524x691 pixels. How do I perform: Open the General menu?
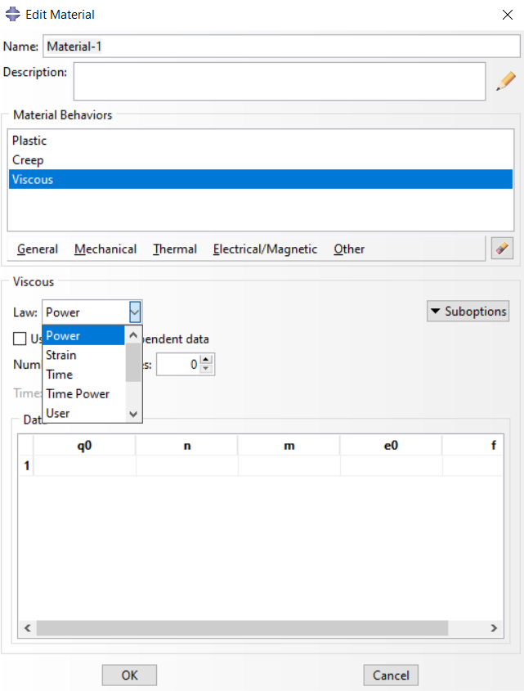(38, 249)
